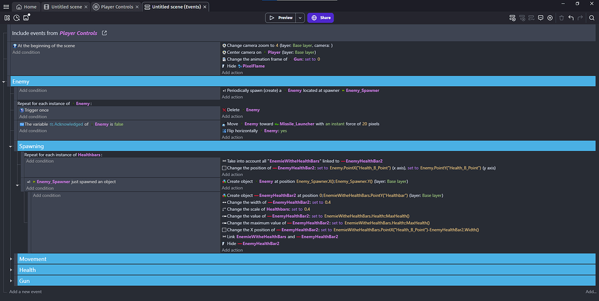Viewport: 599px width, 301px height.
Task: Close the Player Controls tab
Action: pos(138,7)
